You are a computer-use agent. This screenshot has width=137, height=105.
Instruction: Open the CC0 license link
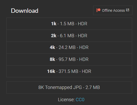coord(80,100)
